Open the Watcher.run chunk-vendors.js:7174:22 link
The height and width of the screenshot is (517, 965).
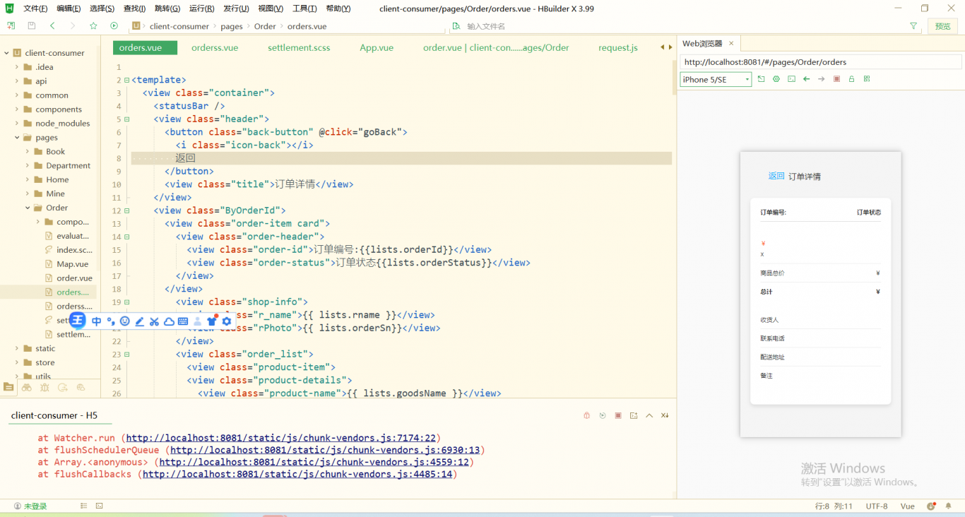[x=280, y=438]
